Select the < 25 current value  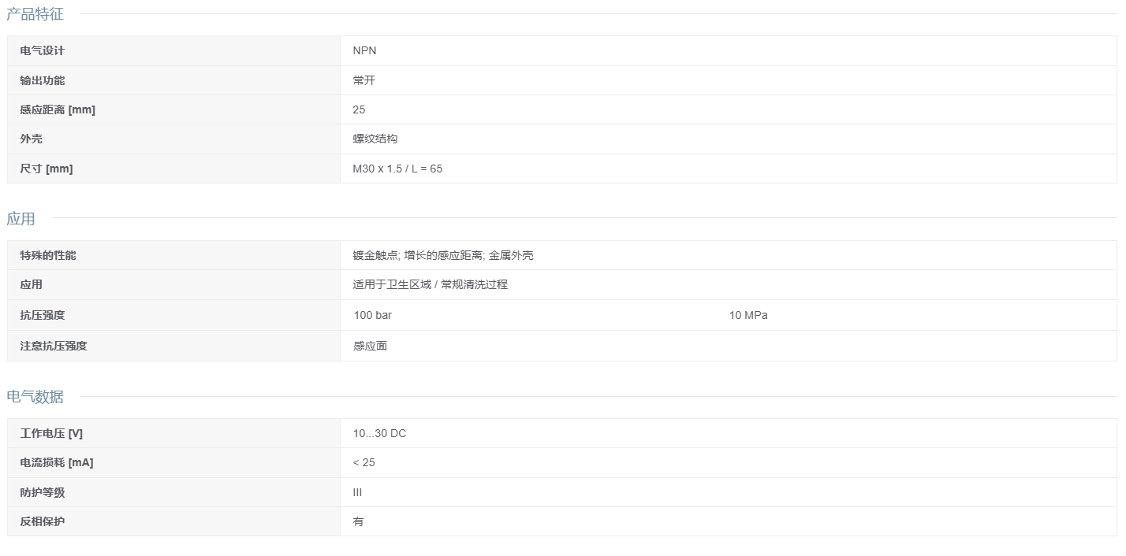(364, 462)
